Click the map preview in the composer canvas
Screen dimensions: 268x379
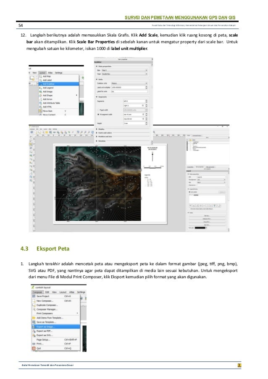coord(98,183)
